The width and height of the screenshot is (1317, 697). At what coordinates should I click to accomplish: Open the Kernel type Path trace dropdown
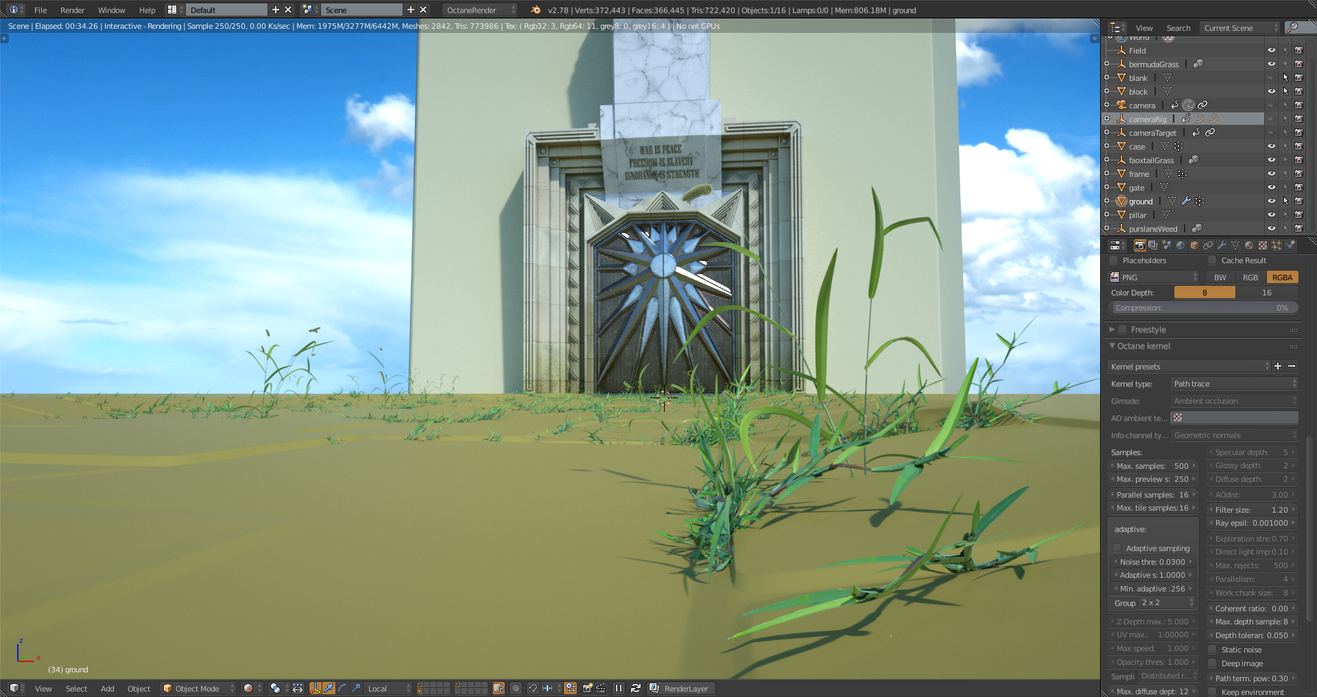pyautogui.click(x=1234, y=384)
